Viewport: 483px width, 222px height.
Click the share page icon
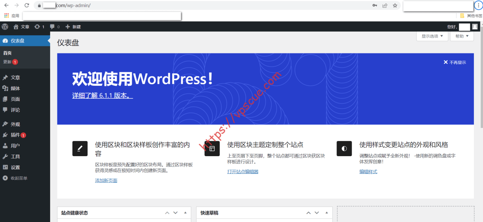click(385, 5)
